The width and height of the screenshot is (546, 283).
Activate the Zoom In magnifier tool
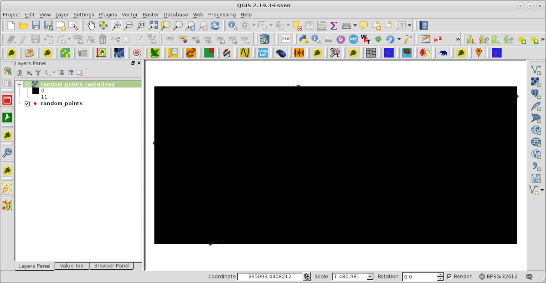(116, 26)
